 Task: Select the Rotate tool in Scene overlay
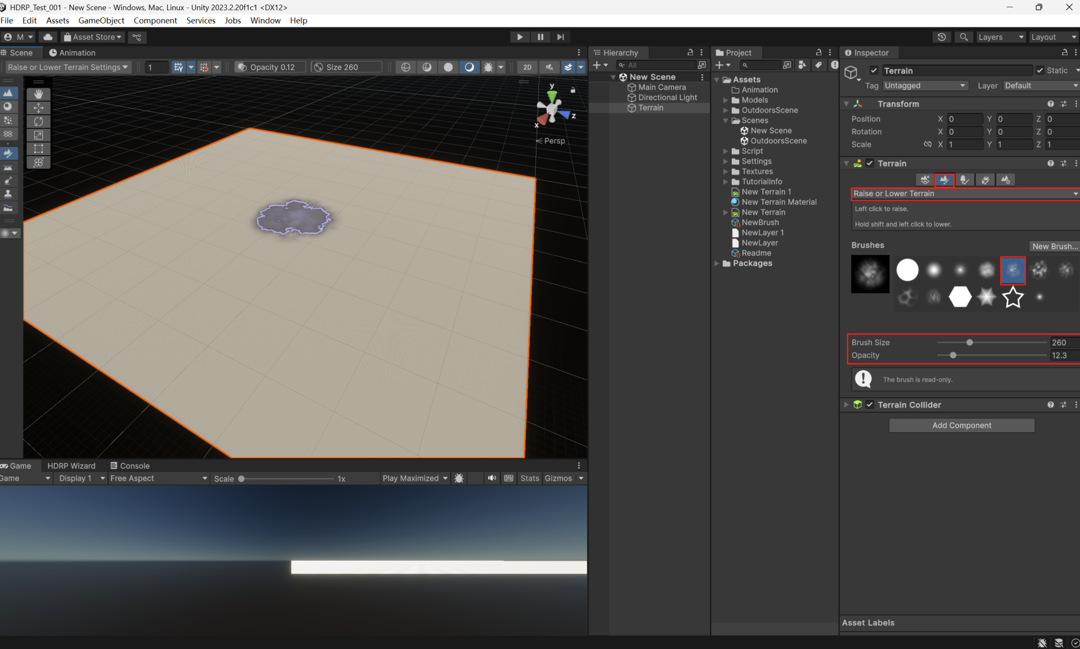click(x=38, y=121)
